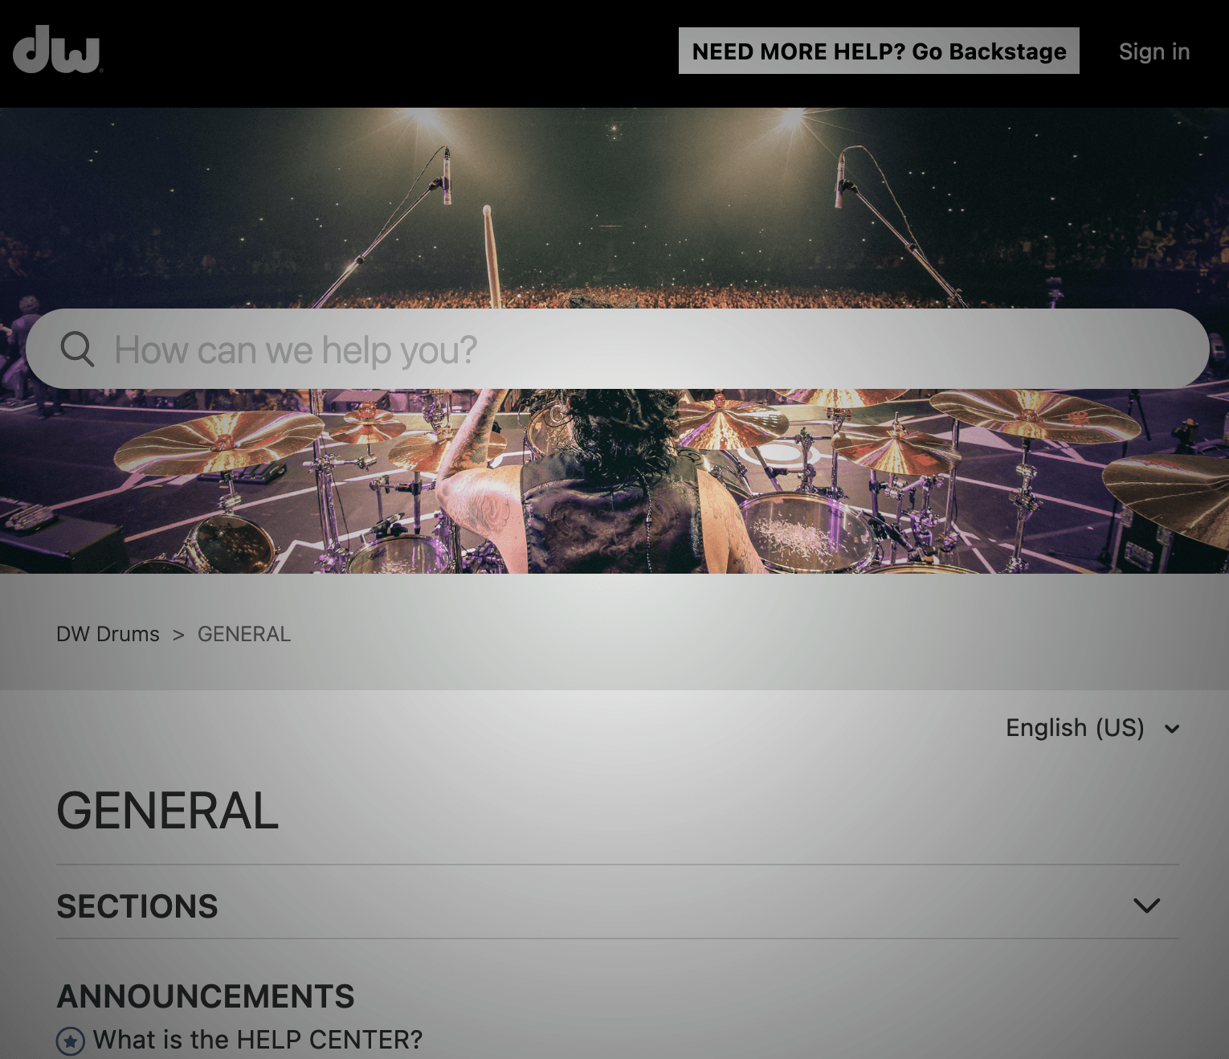Click the Sign in link
The width and height of the screenshot is (1229, 1059).
(x=1153, y=51)
